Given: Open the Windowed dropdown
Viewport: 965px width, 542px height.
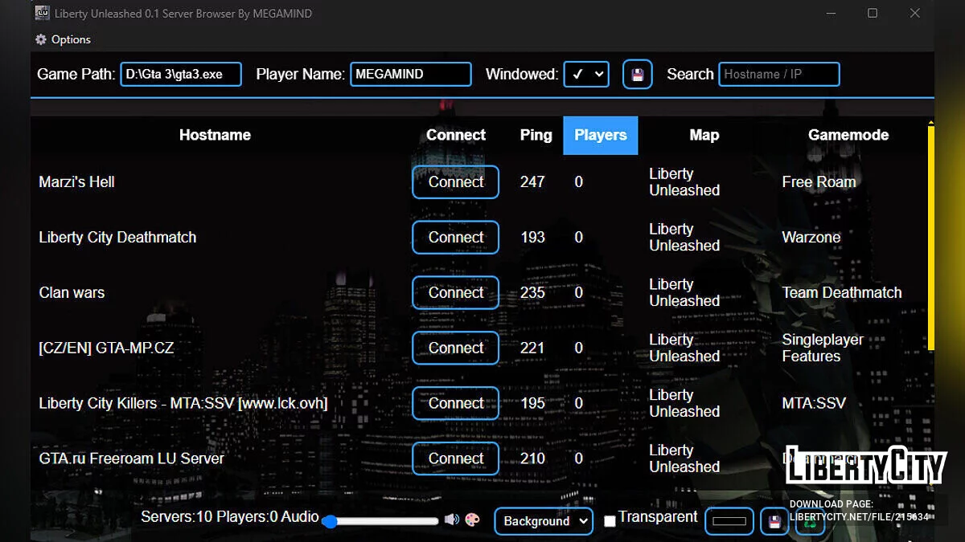Looking at the screenshot, I should (586, 75).
